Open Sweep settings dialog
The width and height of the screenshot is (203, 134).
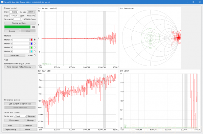20,23
